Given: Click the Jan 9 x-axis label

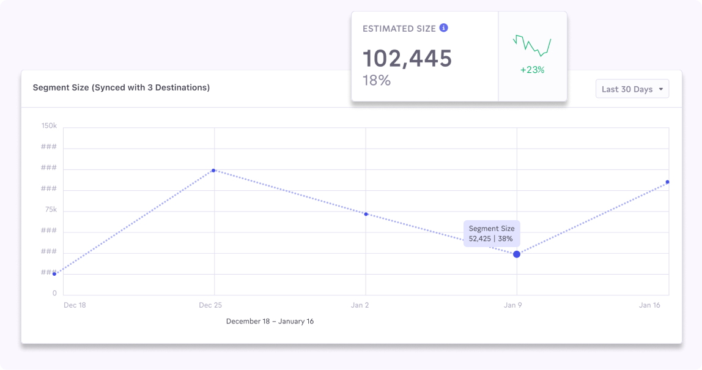Looking at the screenshot, I should click(512, 305).
